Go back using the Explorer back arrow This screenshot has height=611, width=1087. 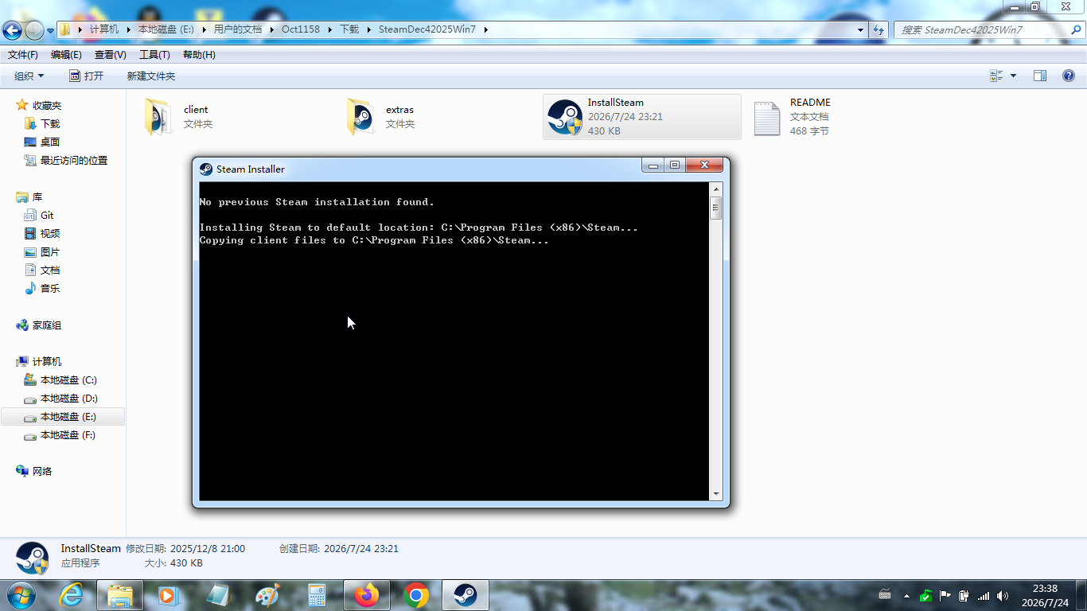pos(12,30)
